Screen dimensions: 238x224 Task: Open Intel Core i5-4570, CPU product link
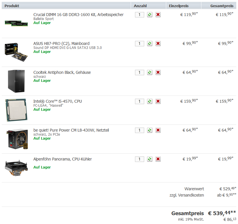tap(57, 101)
